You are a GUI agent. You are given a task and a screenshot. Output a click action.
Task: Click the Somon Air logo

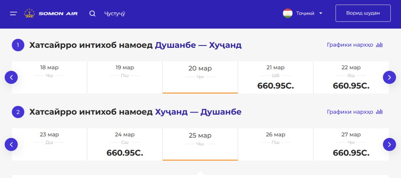coord(51,13)
